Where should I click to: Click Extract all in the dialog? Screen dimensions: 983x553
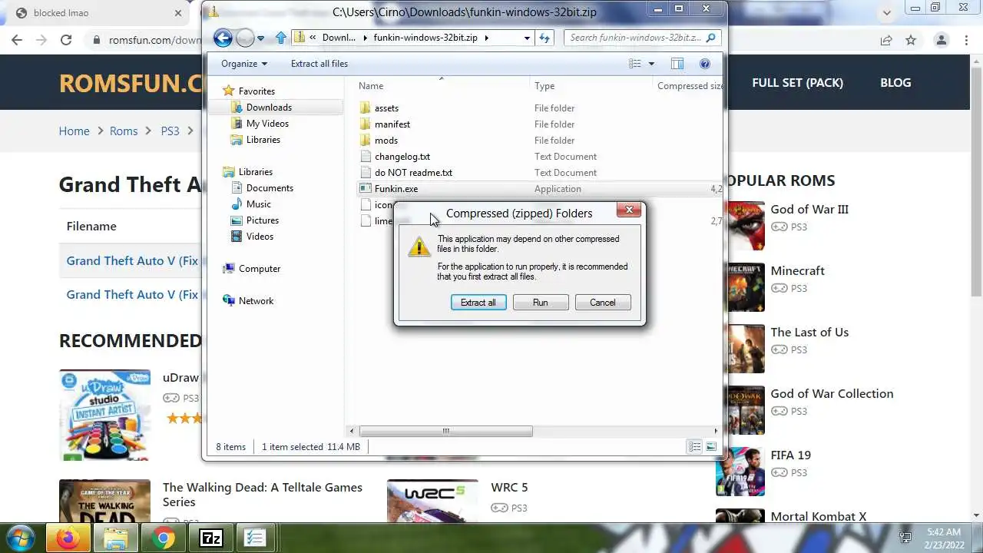478,303
